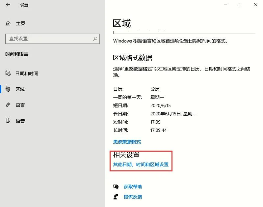Viewport: 263px width, 207px height.
Task: Click the 日历 value 公历
Action: click(x=155, y=89)
